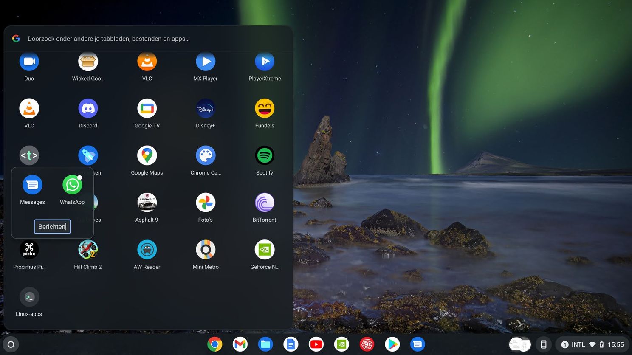Open YouTube from the shelf
The image size is (632, 355).
point(316,344)
